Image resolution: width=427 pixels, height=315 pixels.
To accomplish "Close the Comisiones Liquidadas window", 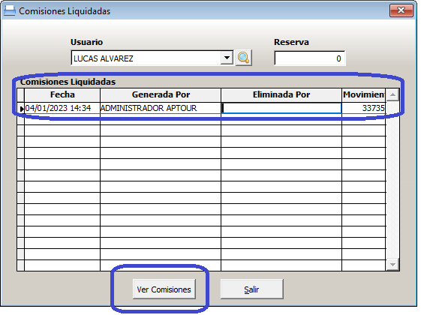I will [x=401, y=10].
